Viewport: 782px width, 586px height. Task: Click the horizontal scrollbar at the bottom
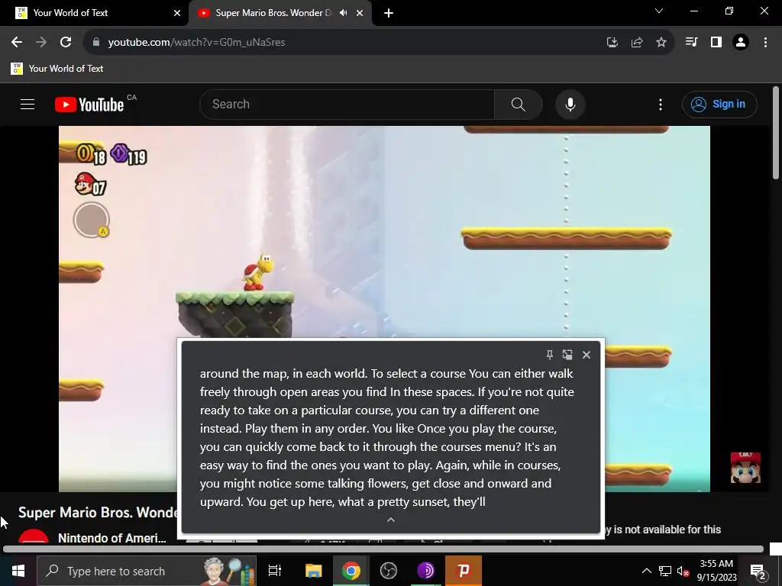383,549
